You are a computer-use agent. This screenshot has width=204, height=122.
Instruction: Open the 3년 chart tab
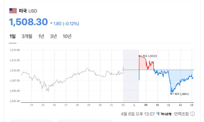(53, 36)
